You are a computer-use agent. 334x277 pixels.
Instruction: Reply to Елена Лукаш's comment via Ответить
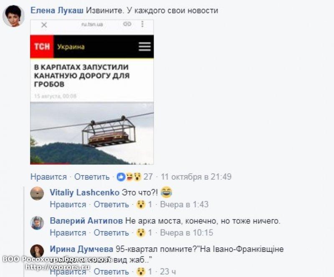[x=92, y=177]
